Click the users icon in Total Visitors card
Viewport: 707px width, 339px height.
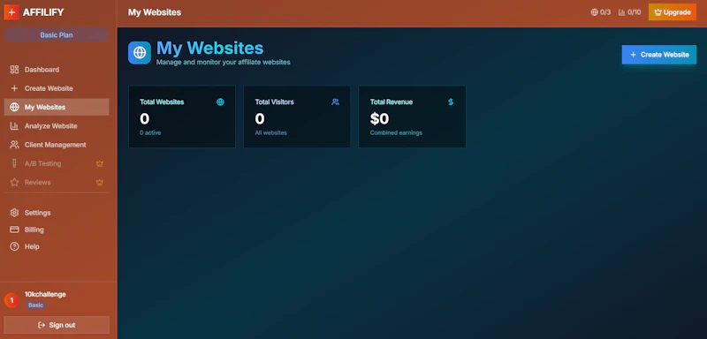point(335,102)
